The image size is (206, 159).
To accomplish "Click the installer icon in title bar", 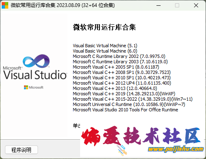I will pos(5,5).
